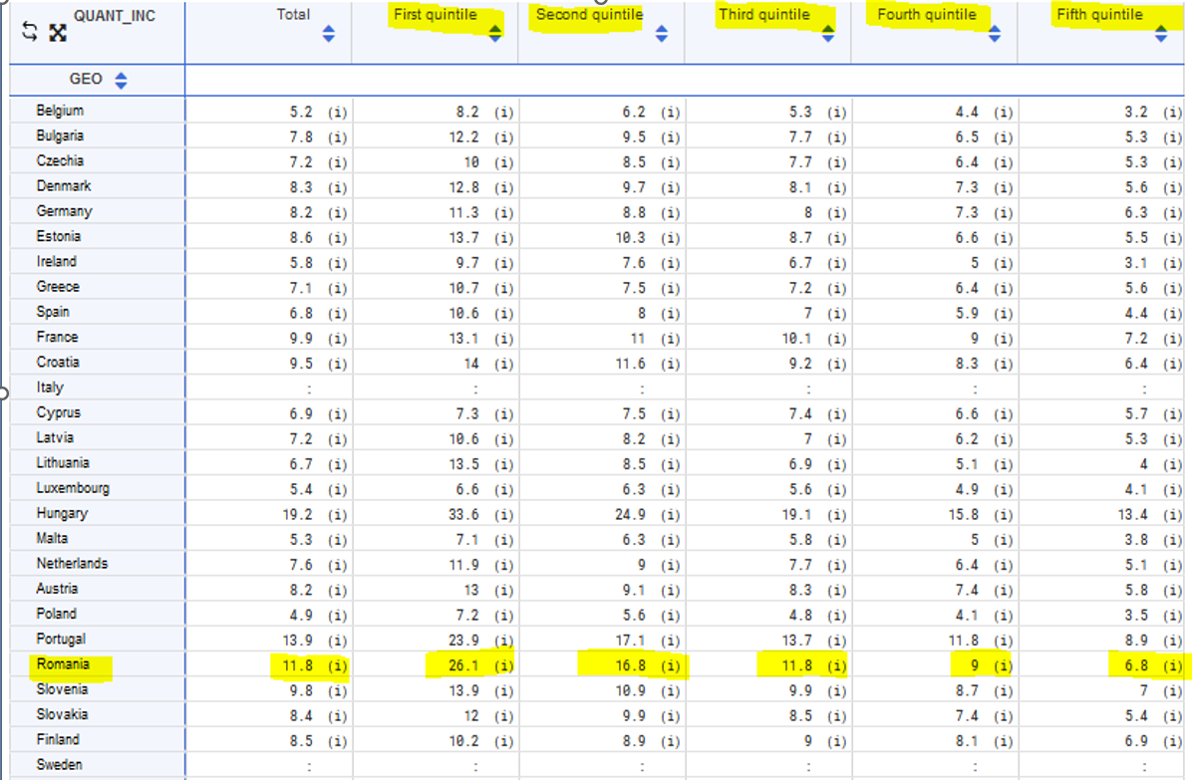Sort the GEO rows using arrows
1192x780 pixels.
pyautogui.click(x=121, y=80)
